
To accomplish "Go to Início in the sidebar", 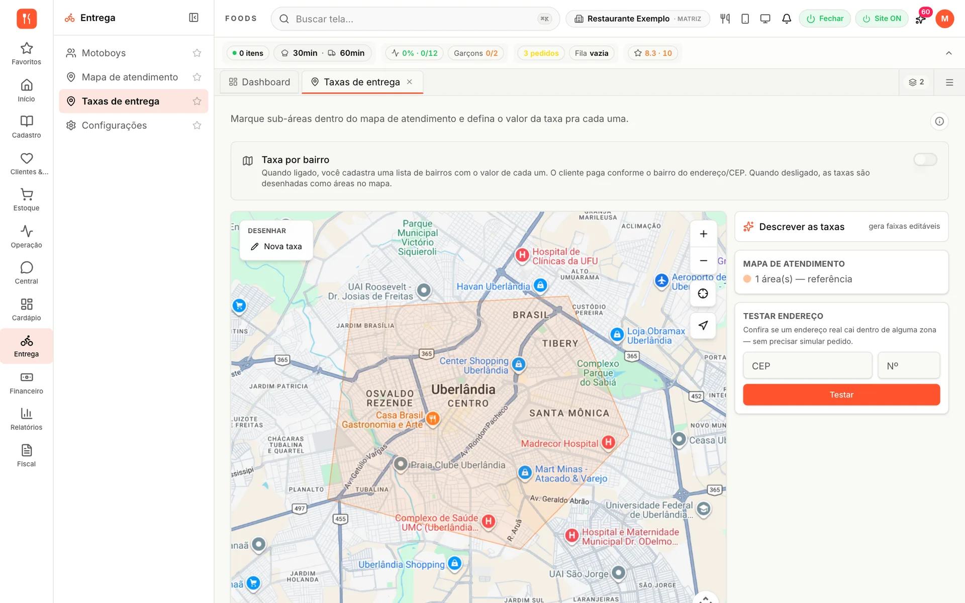I will pyautogui.click(x=26, y=90).
